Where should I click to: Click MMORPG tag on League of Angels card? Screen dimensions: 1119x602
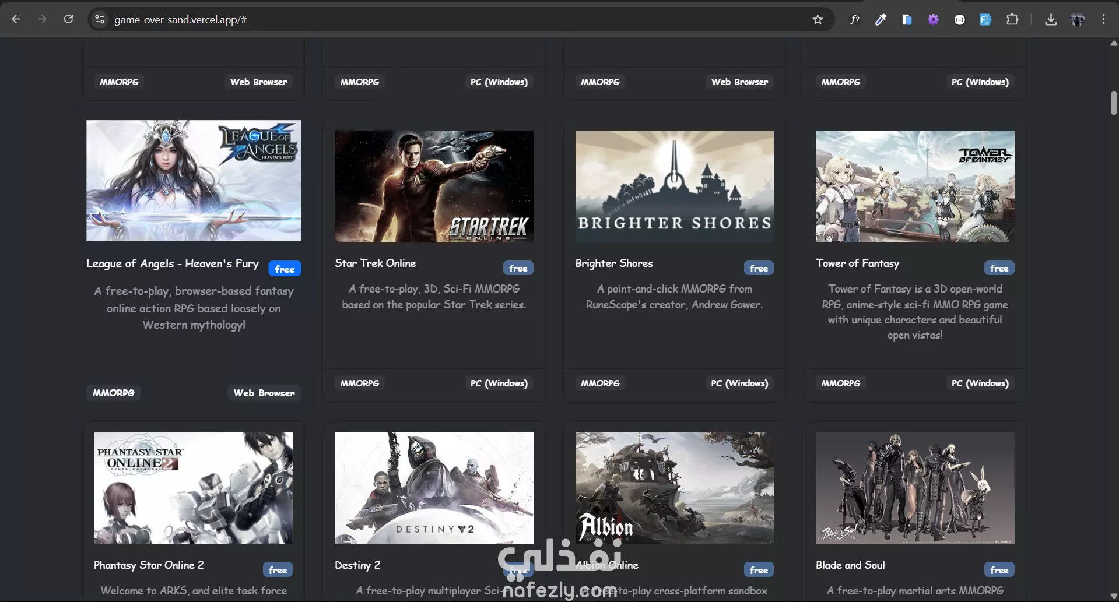(114, 393)
